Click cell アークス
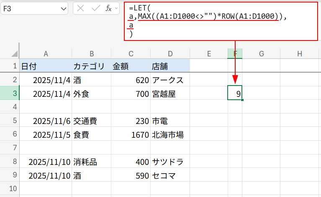The width and height of the screenshot is (321, 197). [x=170, y=80]
